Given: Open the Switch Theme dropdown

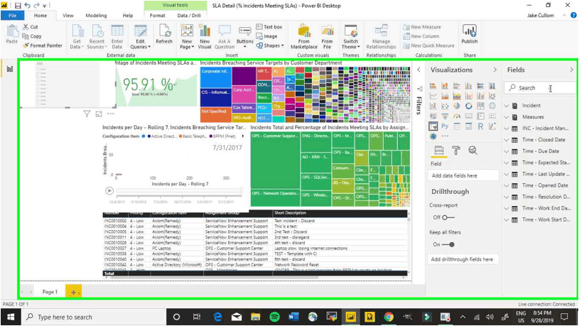Looking at the screenshot, I should (350, 37).
